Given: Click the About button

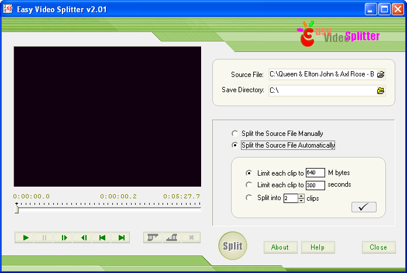Looking at the screenshot, I should [280, 247].
